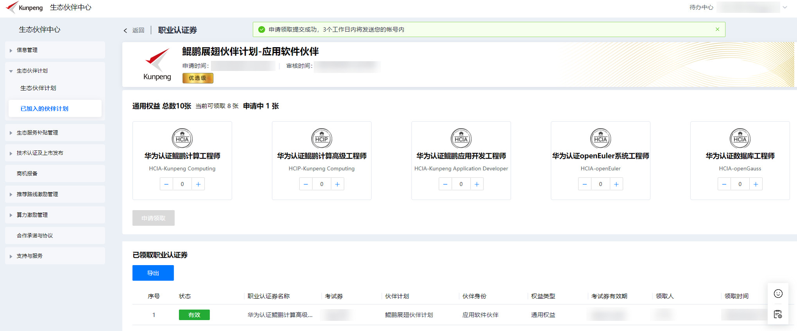
Task: Click 生态伙伴中心 sidebar heading
Action: tap(39, 30)
